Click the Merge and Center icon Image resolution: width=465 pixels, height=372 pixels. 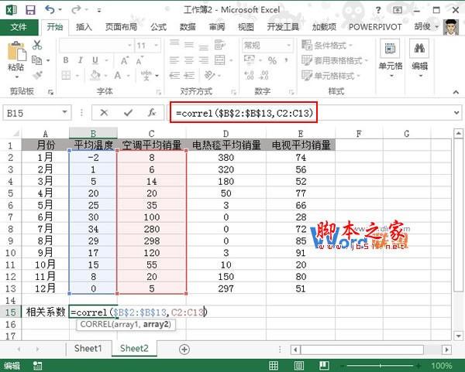[220, 60]
